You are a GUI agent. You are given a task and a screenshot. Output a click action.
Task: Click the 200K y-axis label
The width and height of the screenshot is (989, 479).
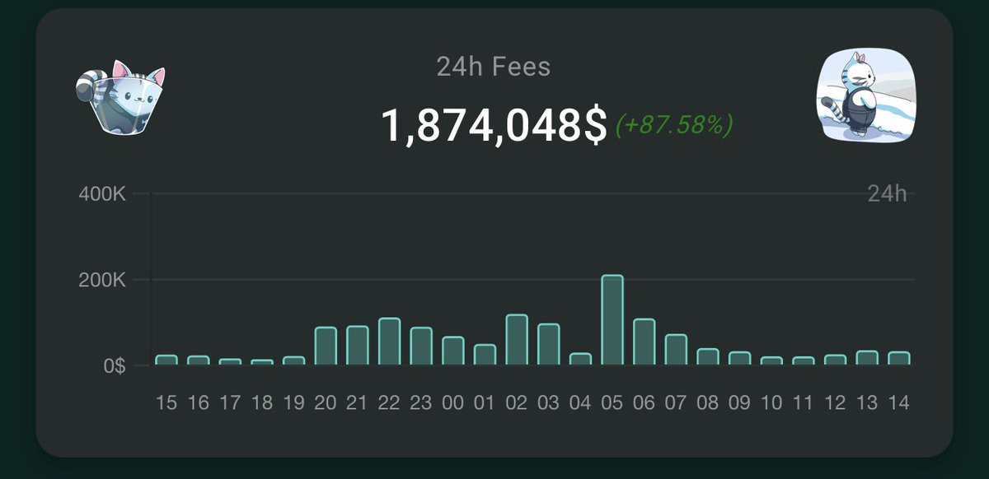pyautogui.click(x=102, y=281)
